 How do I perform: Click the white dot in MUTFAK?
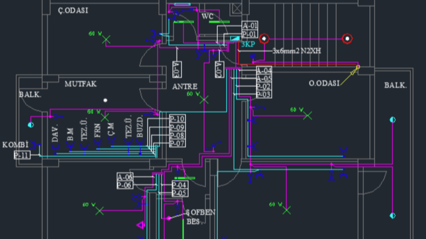(105, 101)
